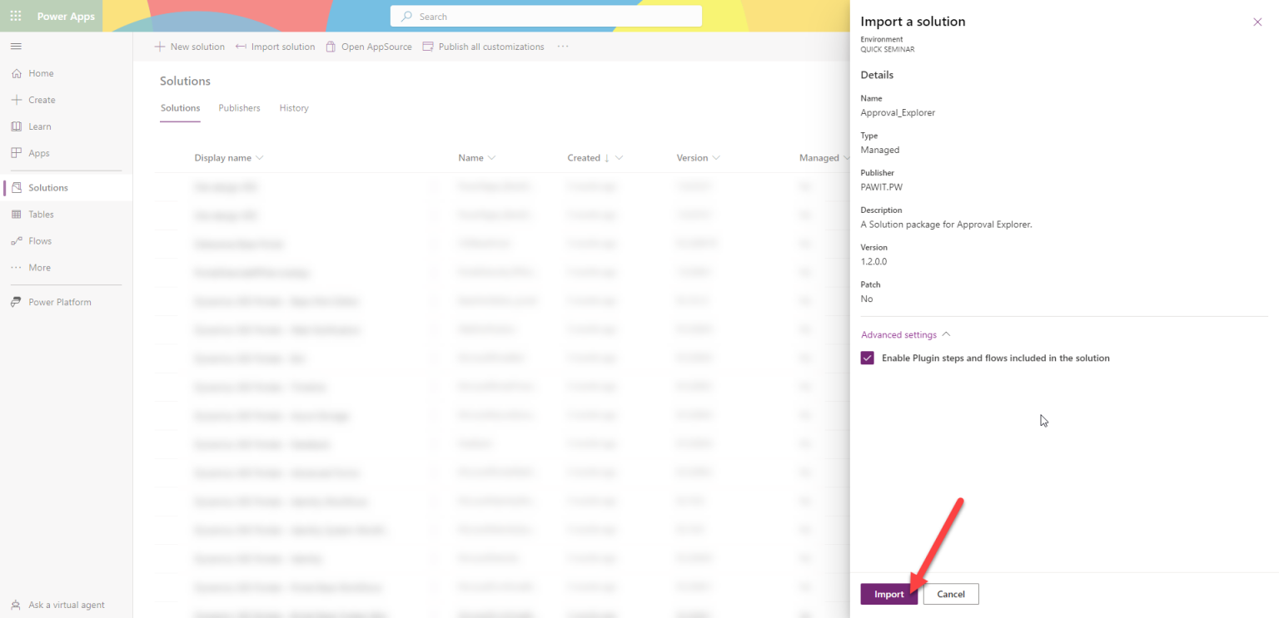Click the QUICK SEMINAR environment name
The width and height of the screenshot is (1279, 618).
click(888, 49)
